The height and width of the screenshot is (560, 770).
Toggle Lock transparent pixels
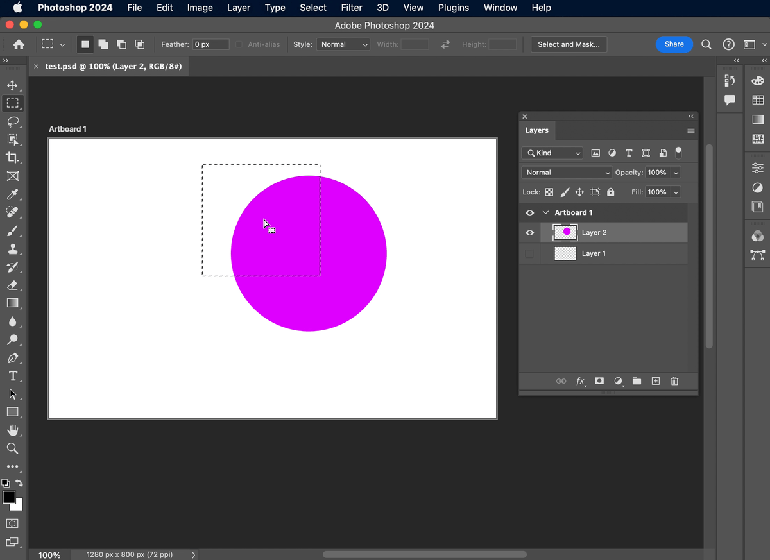[549, 192]
